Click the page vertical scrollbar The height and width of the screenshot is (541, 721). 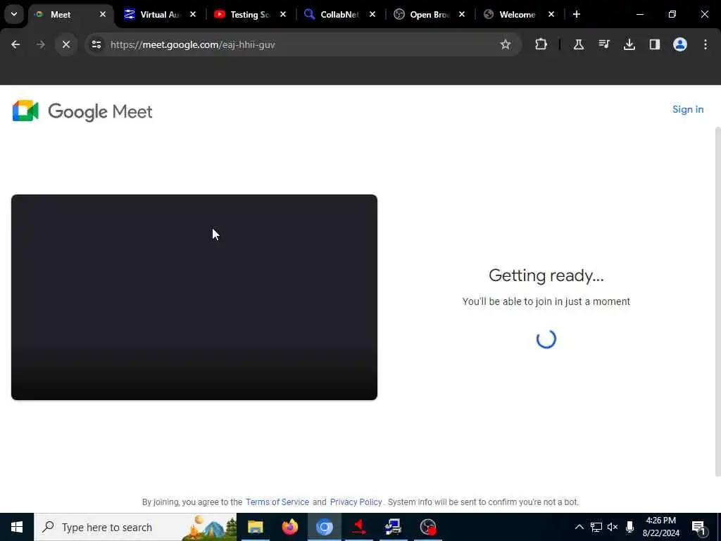pos(717,301)
